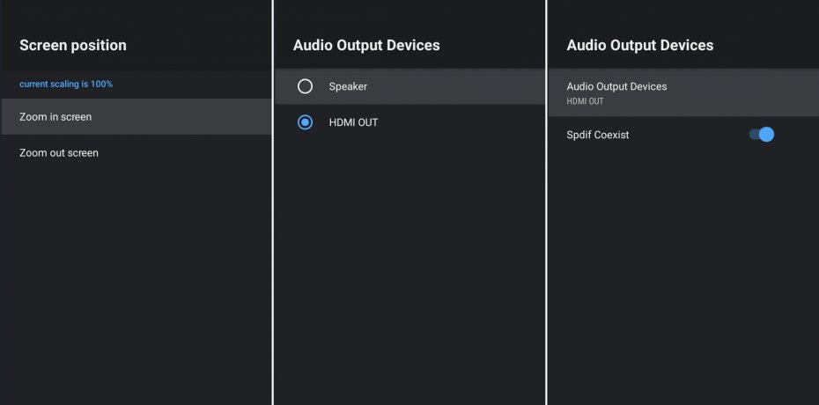Click the blue knob of the Spdif switch
The height and width of the screenshot is (405, 819).
coord(766,135)
